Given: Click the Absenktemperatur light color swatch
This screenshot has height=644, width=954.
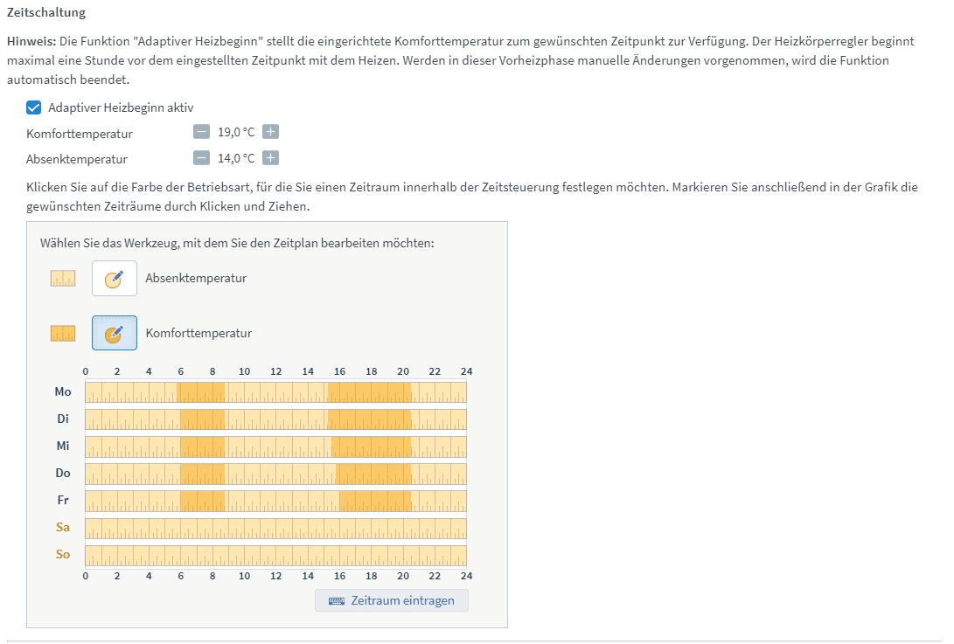Looking at the screenshot, I should coord(63,279).
